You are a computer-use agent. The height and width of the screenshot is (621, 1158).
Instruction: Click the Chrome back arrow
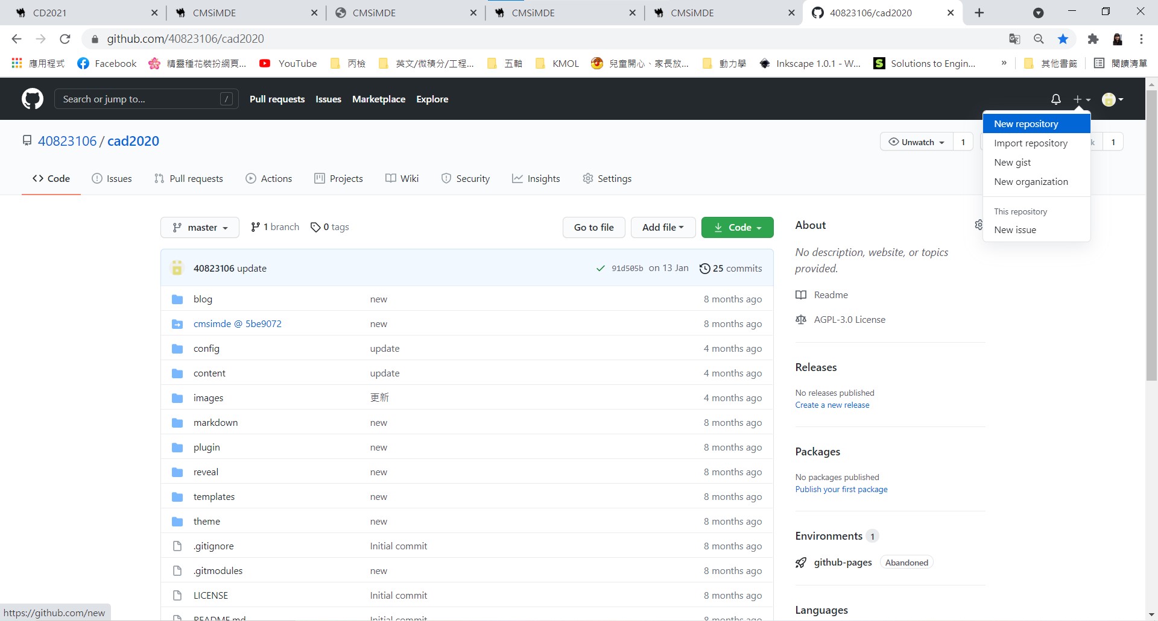click(x=17, y=39)
